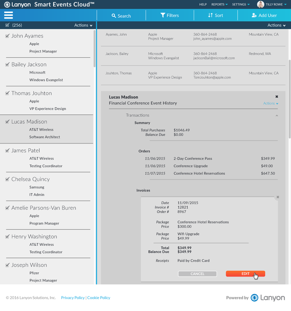Click the Filters funnel icon

tap(163, 15)
